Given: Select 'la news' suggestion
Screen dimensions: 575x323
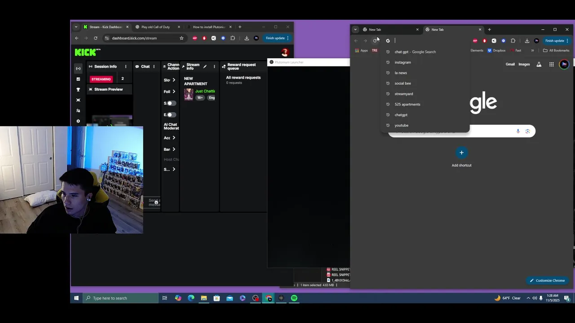Looking at the screenshot, I should (x=425, y=73).
